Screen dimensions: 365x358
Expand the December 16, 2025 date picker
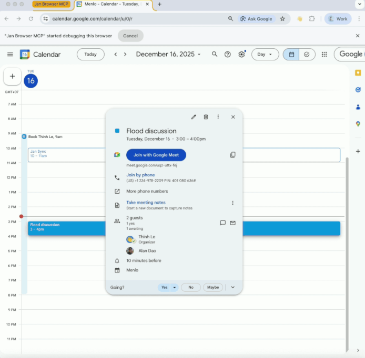(168, 54)
